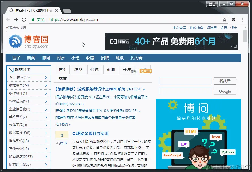Click the 找找看 search input field

point(185,81)
